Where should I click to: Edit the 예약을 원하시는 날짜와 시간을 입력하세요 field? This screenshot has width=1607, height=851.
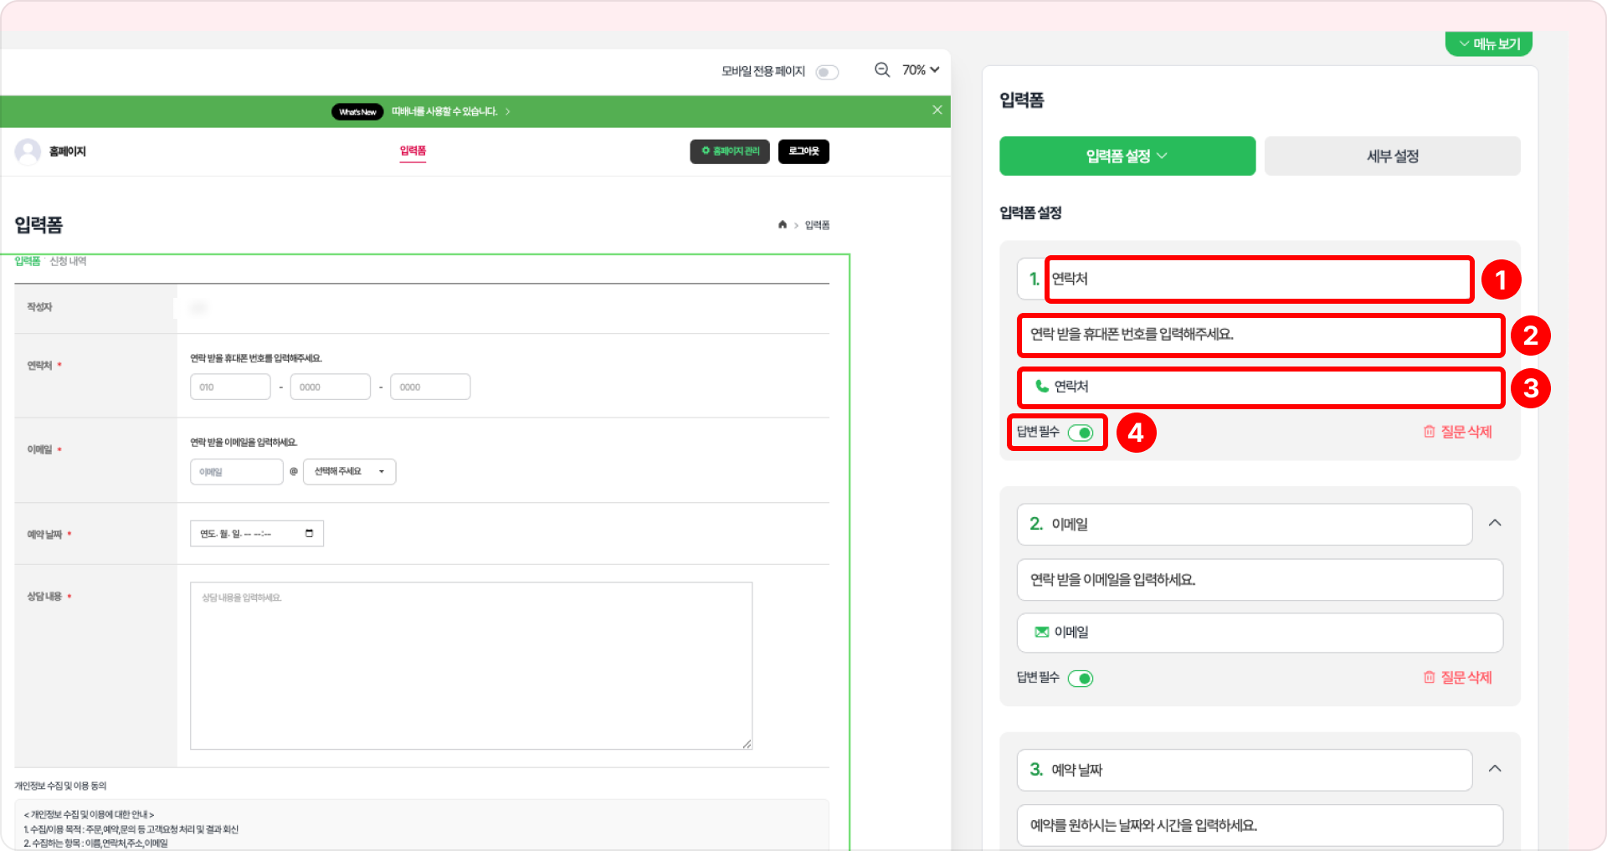[x=1260, y=825]
